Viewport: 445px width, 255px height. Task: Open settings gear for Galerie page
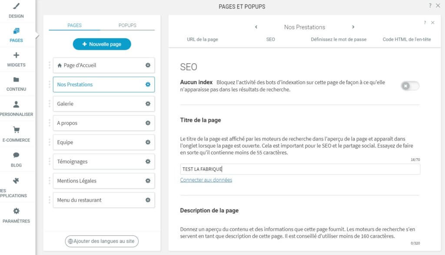click(x=148, y=104)
